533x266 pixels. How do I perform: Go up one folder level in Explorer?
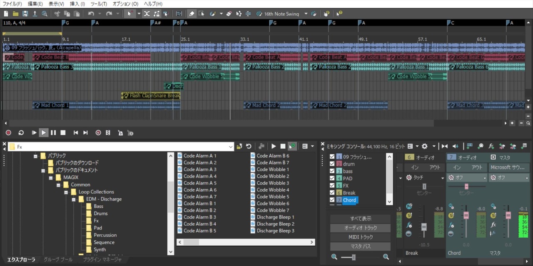[x=239, y=146]
